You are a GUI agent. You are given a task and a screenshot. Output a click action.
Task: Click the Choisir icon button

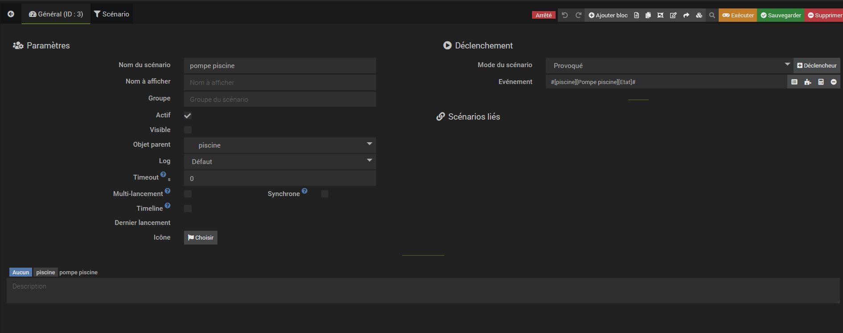[201, 237]
